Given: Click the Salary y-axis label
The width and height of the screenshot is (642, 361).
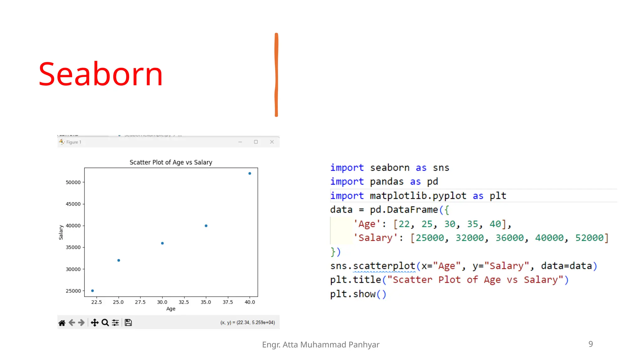Looking at the screenshot, I should point(61,232).
